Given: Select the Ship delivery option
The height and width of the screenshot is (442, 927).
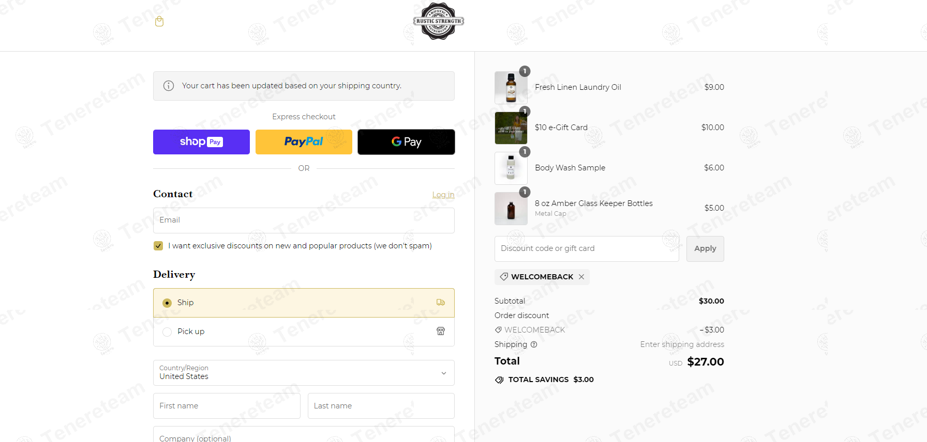Looking at the screenshot, I should [x=304, y=303].
